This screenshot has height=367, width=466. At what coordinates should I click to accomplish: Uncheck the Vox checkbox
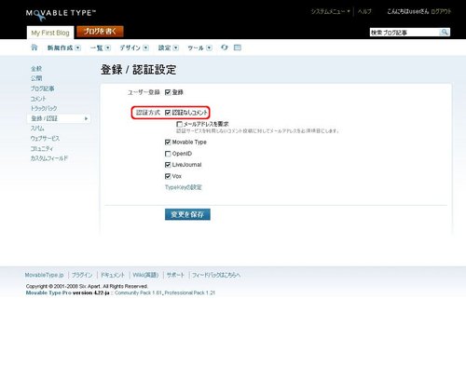(x=168, y=176)
